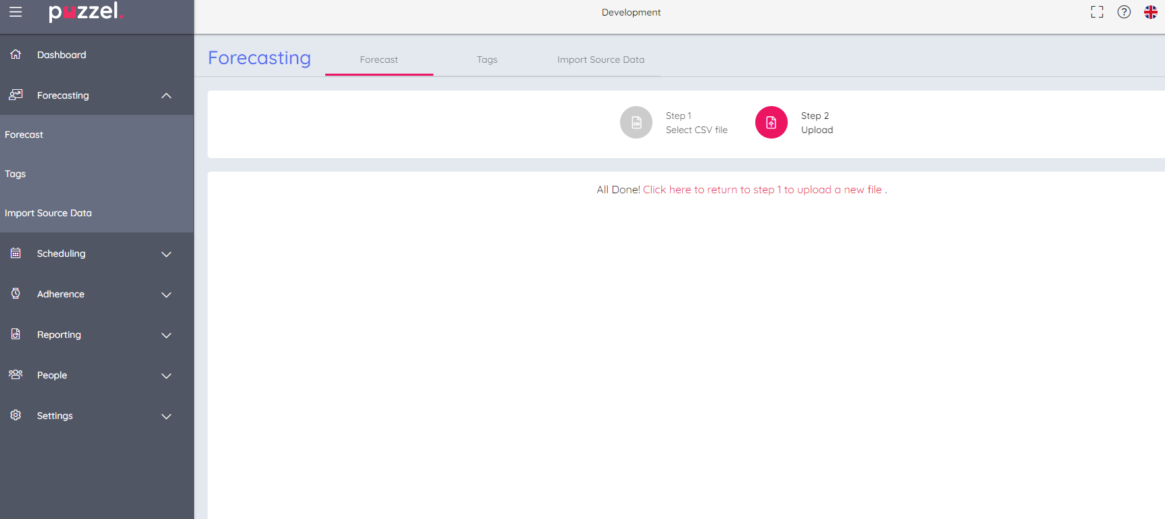Toggle fullscreen mode icon
The image size is (1165, 519).
[1097, 12]
